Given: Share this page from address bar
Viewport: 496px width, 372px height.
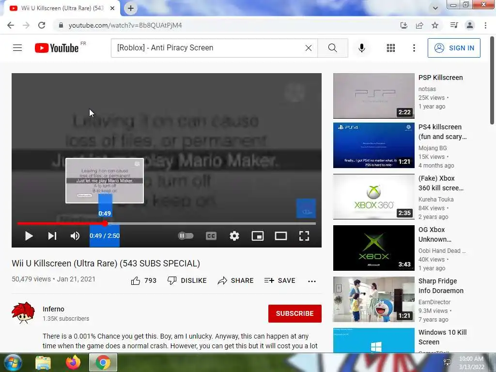Looking at the screenshot, I should pyautogui.click(x=419, y=25).
